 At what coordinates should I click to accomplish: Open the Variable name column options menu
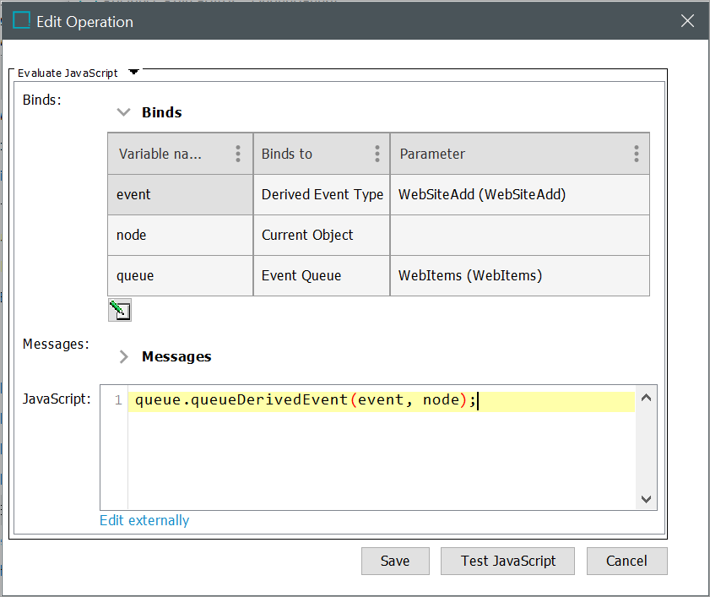[x=238, y=154]
